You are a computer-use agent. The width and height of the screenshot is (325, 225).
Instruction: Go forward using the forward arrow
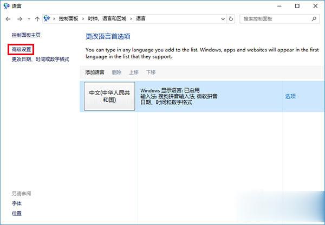[19, 19]
